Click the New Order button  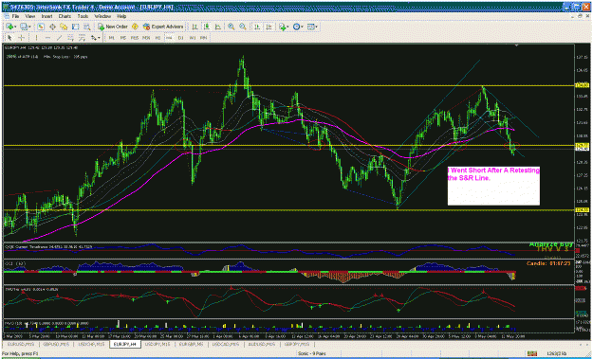tap(113, 27)
